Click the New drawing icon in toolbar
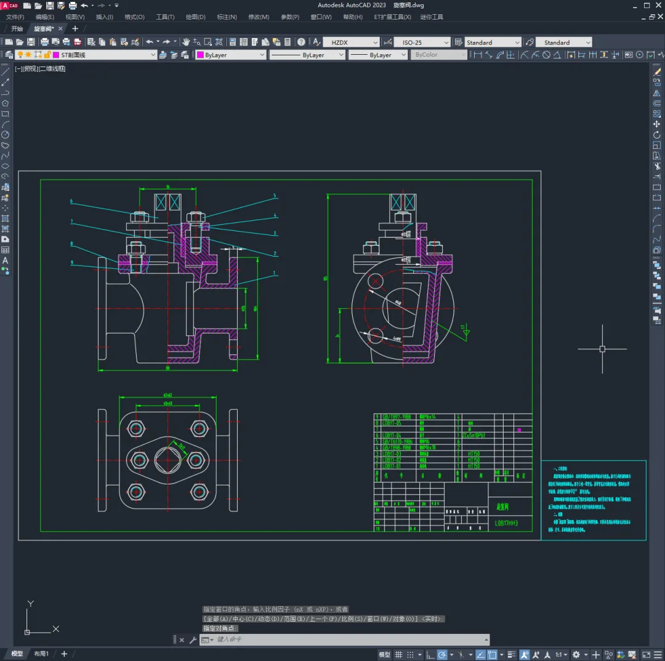Image resolution: width=665 pixels, height=661 pixels. click(9, 42)
